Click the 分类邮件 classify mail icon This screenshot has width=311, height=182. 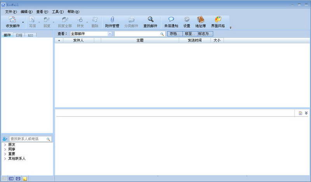(x=131, y=19)
